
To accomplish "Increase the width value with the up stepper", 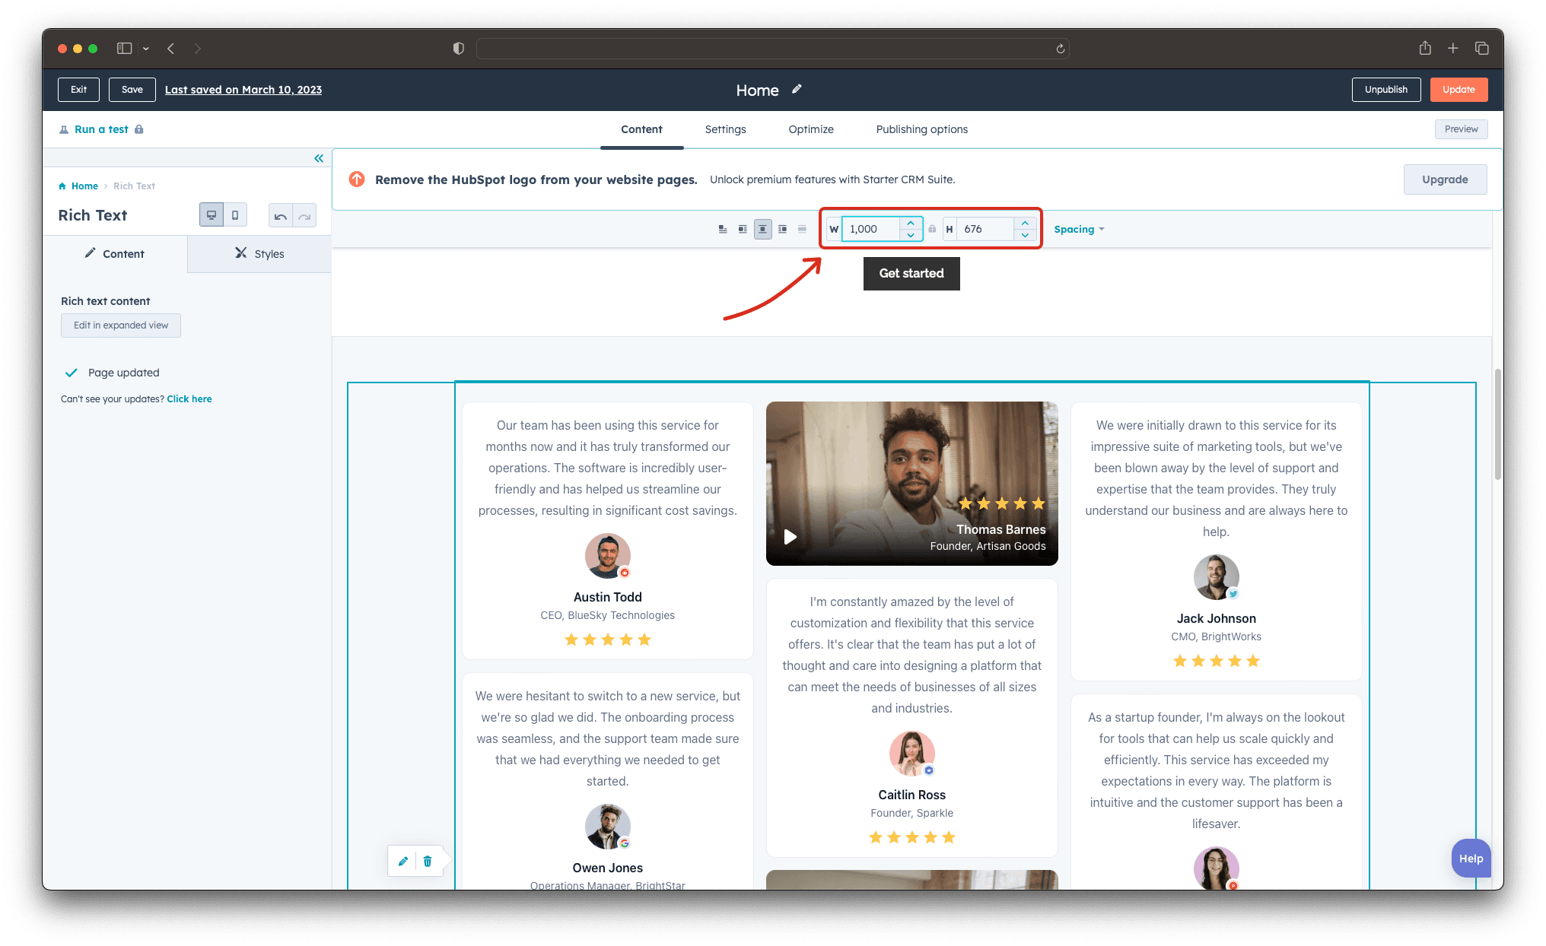I will pos(911,223).
